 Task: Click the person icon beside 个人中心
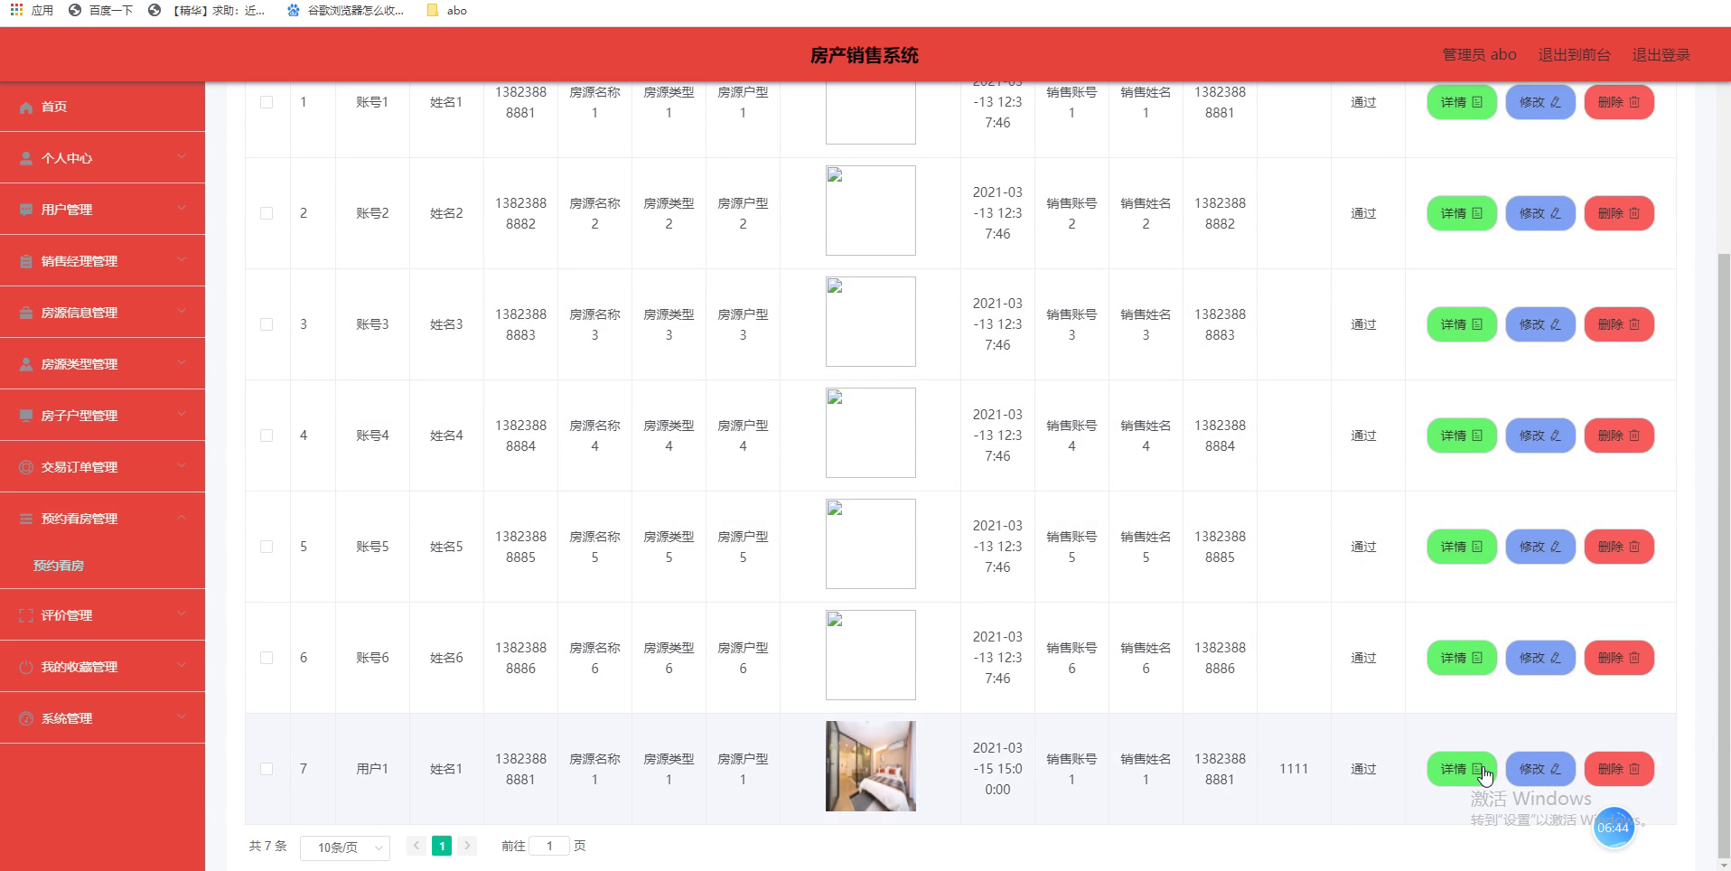click(26, 158)
